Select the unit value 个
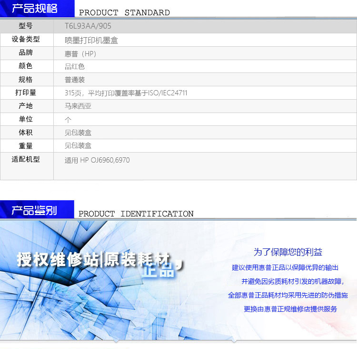This screenshot has width=357, height=349. click(68, 120)
